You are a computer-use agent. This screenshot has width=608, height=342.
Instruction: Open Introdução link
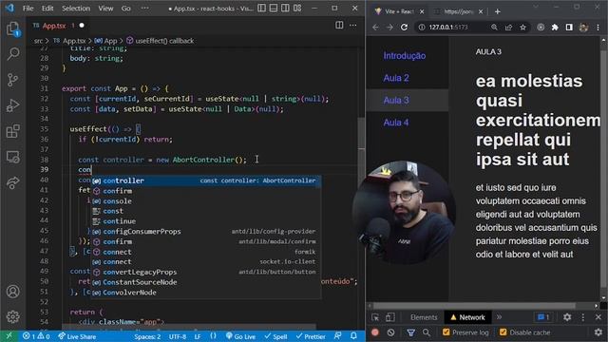(405, 56)
